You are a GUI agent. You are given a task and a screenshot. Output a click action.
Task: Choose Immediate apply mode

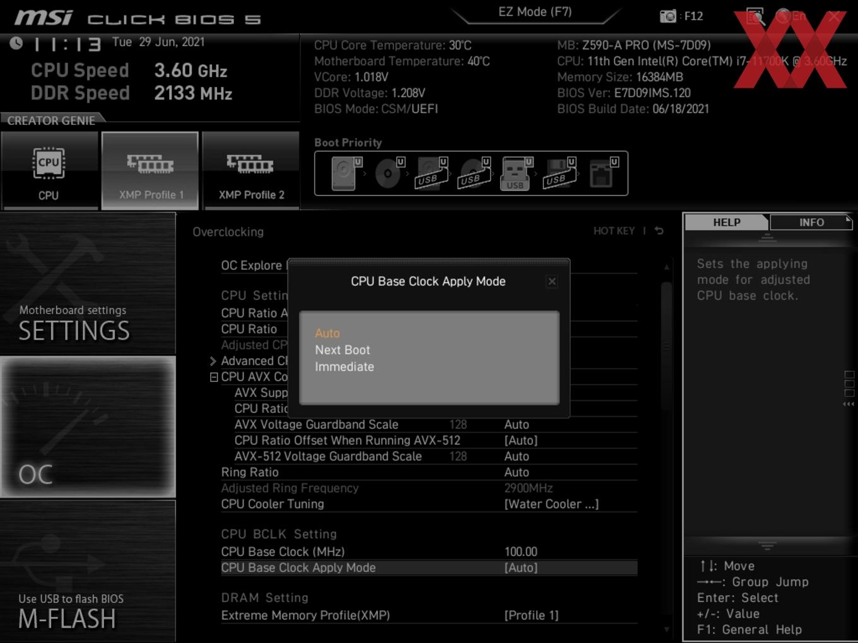click(x=344, y=367)
